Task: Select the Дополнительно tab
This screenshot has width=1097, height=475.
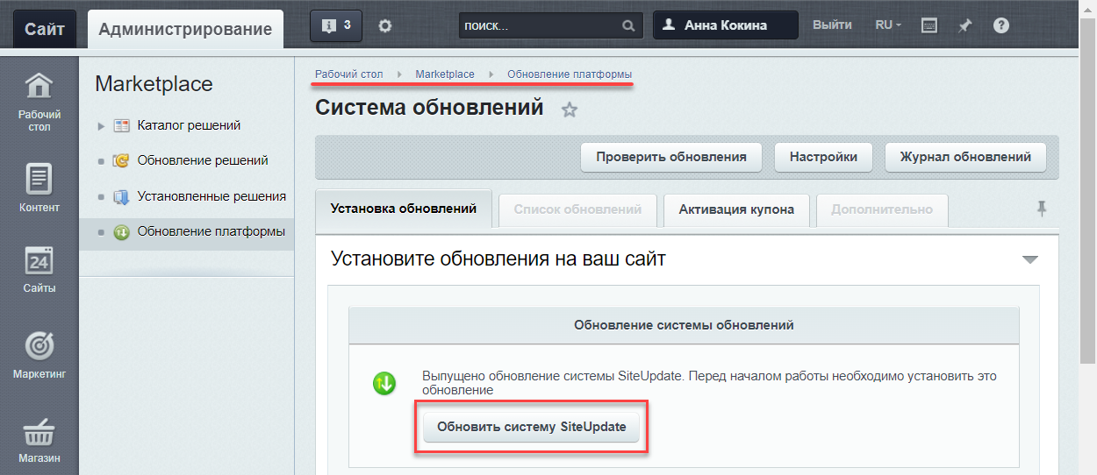Action: point(882,210)
